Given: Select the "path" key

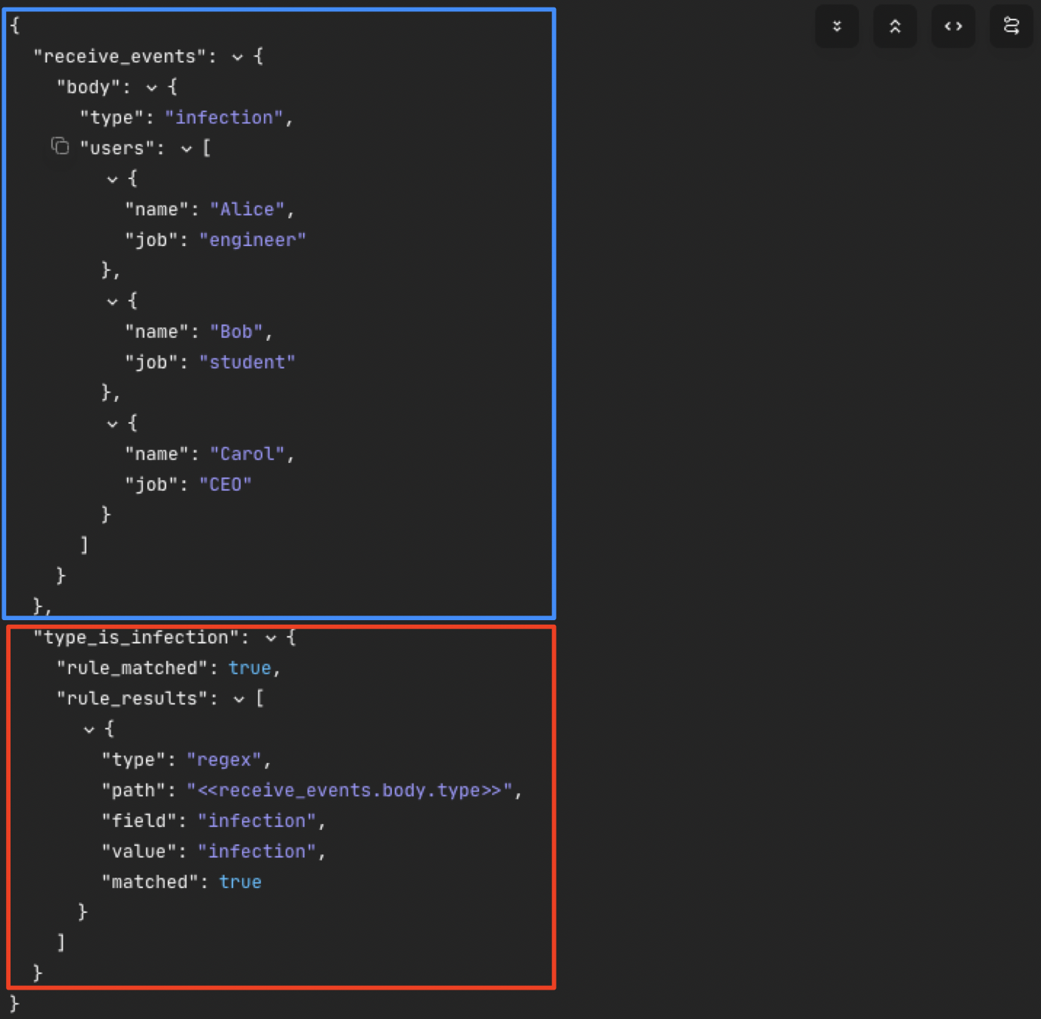Looking at the screenshot, I should tap(134, 791).
